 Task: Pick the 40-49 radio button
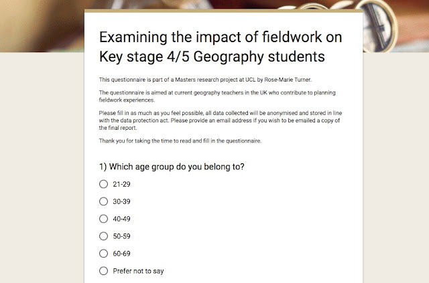coord(103,219)
